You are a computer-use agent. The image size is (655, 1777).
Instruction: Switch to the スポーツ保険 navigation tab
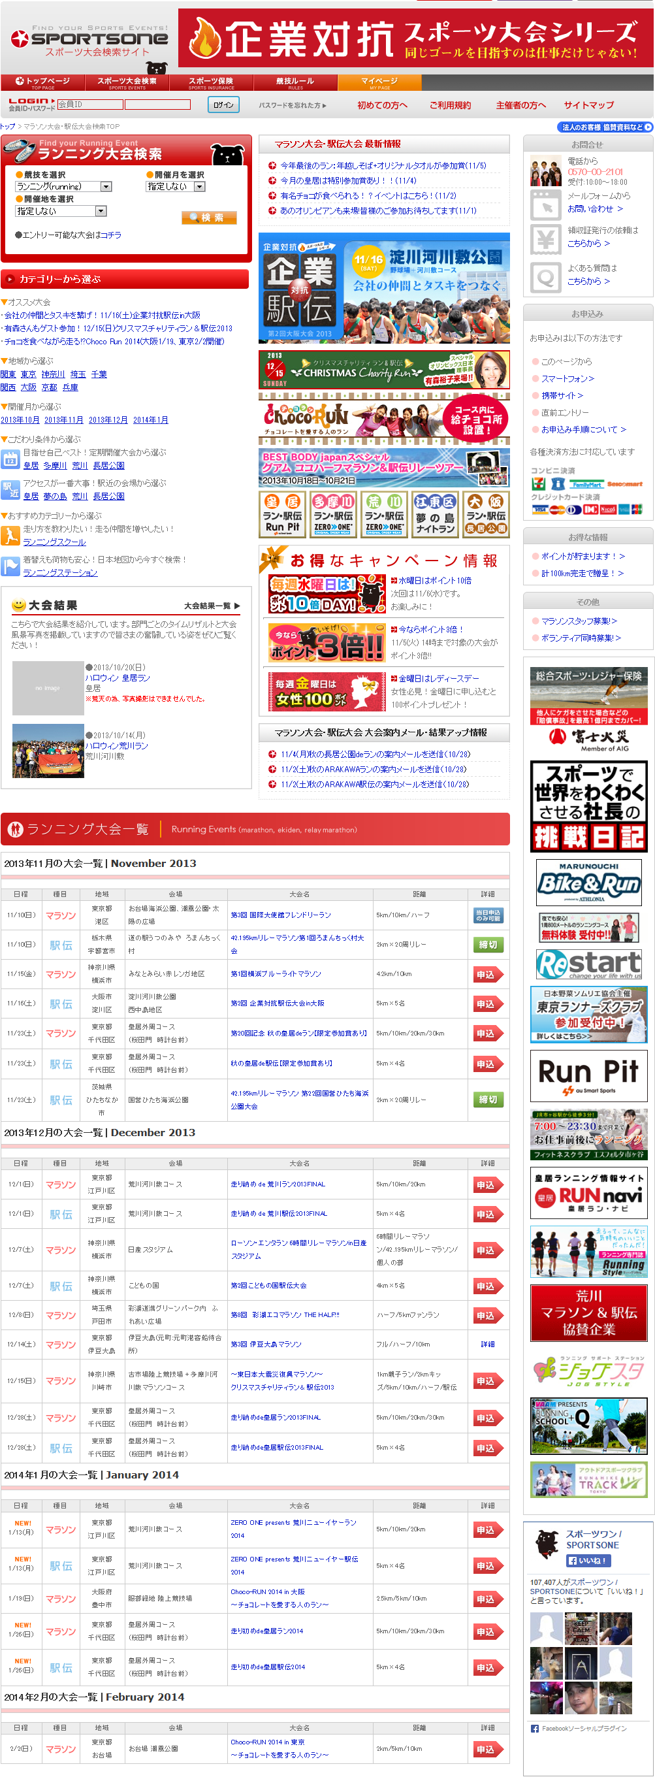pos(211,83)
